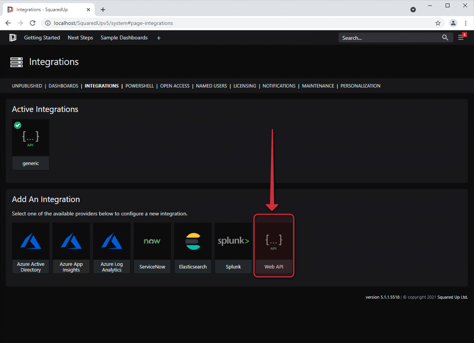Open Chrome's three-dot menu

tap(466, 23)
